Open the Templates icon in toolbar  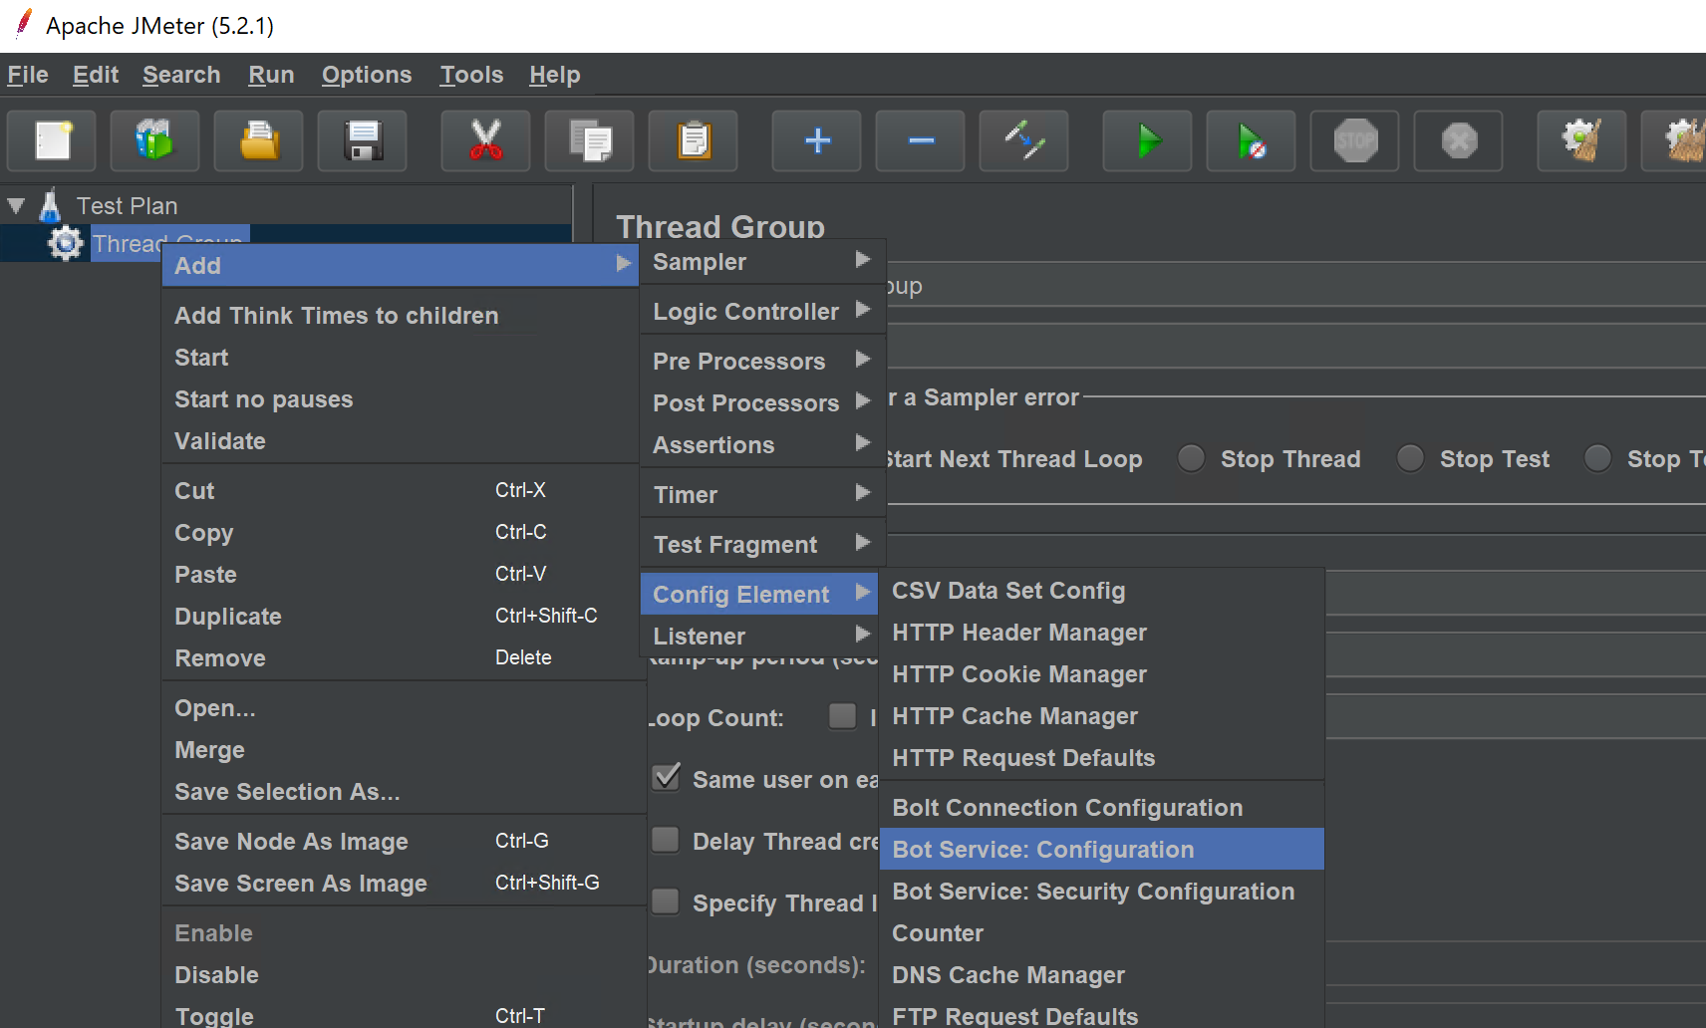point(155,141)
